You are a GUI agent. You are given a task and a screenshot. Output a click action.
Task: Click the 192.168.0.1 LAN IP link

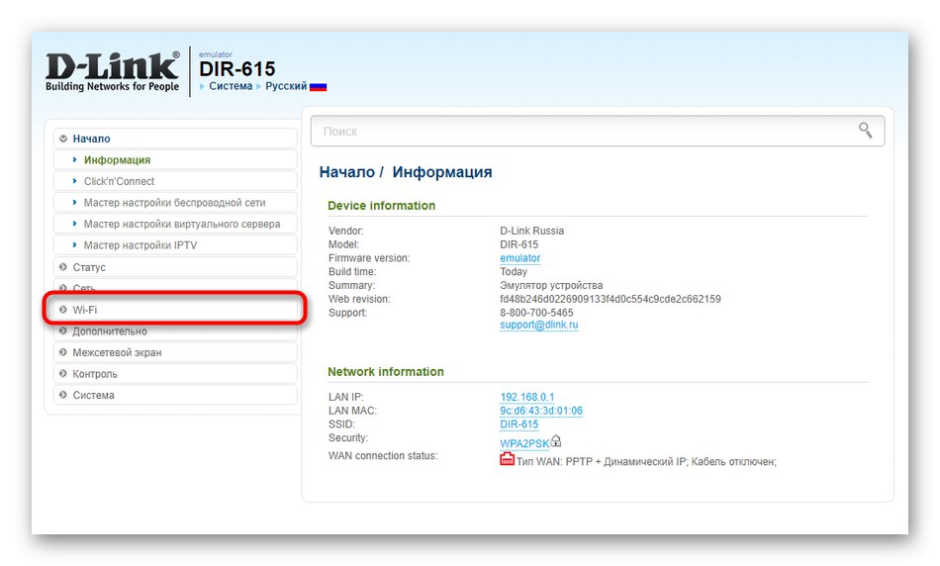(x=527, y=397)
